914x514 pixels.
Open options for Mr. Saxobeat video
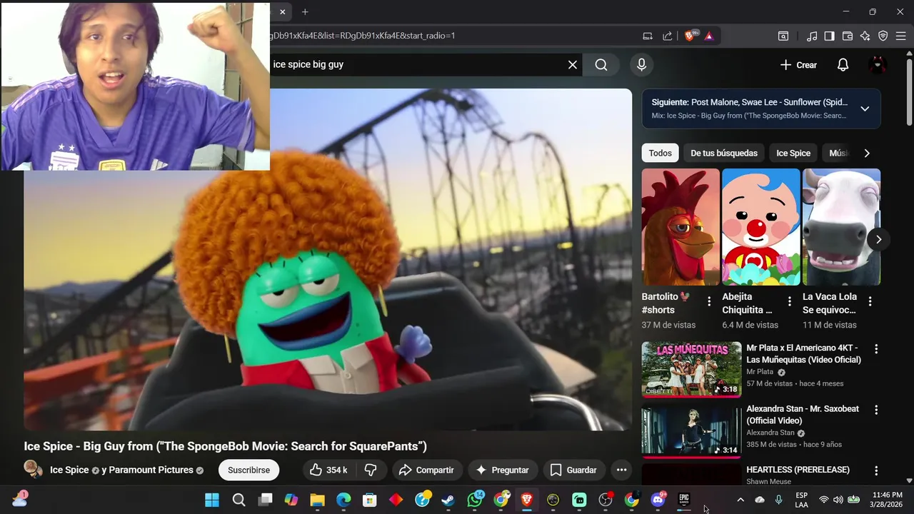pyautogui.click(x=876, y=410)
